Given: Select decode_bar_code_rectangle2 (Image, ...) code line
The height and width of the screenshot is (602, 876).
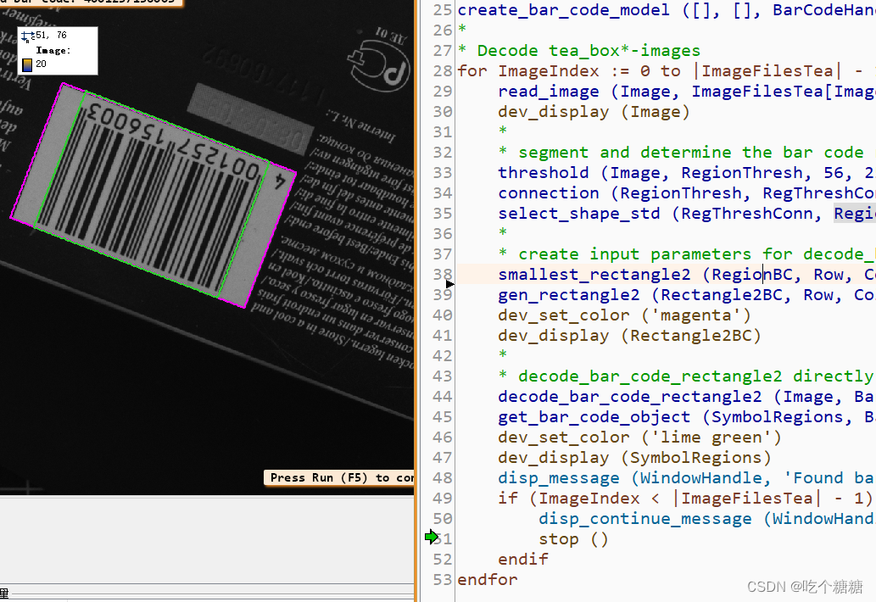Looking at the screenshot, I should coord(687,397).
